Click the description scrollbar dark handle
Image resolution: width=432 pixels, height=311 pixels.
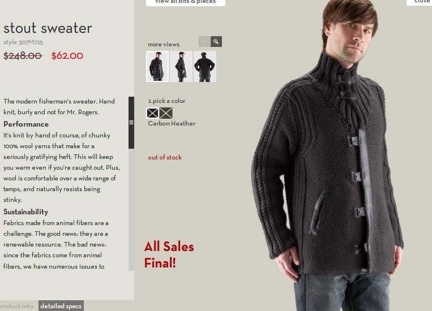click(x=131, y=123)
